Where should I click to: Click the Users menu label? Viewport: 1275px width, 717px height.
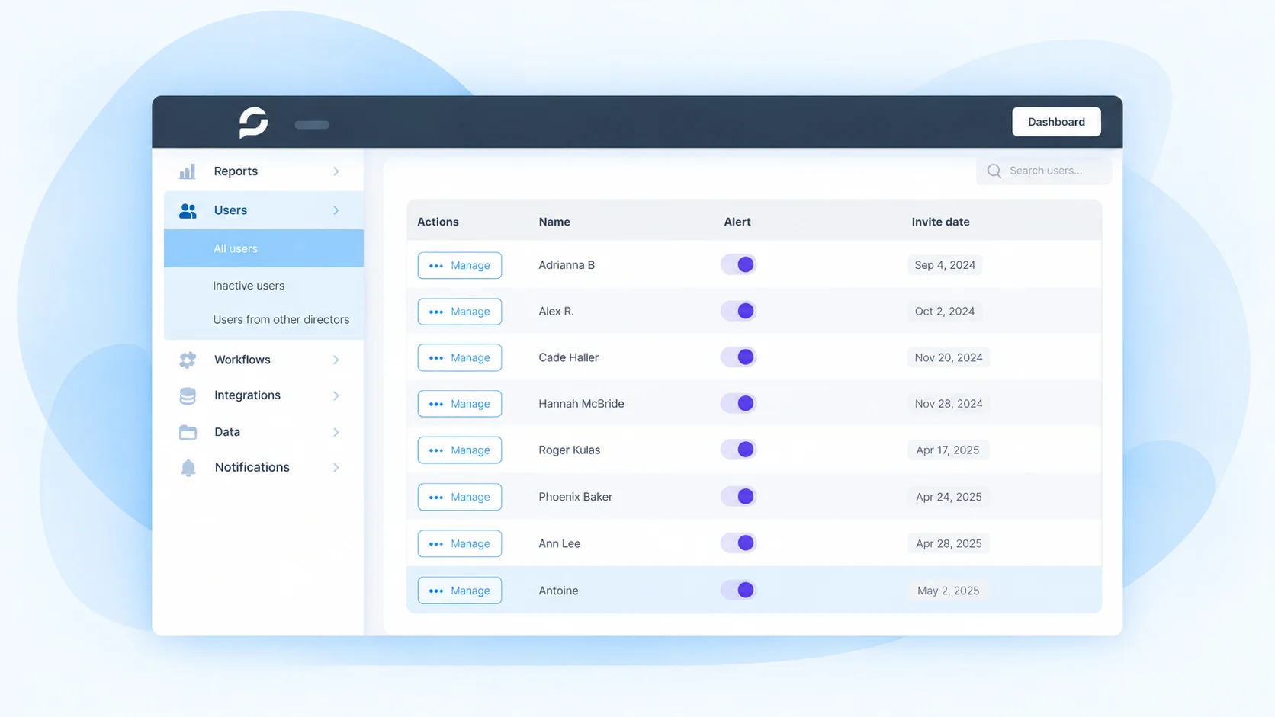pos(230,210)
